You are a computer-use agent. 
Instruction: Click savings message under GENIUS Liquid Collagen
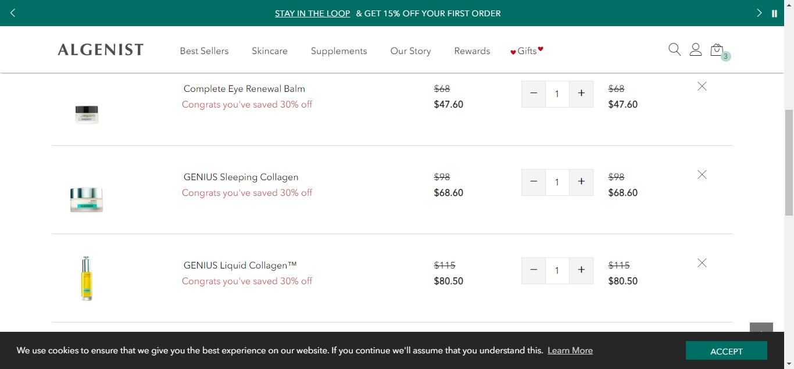247,281
